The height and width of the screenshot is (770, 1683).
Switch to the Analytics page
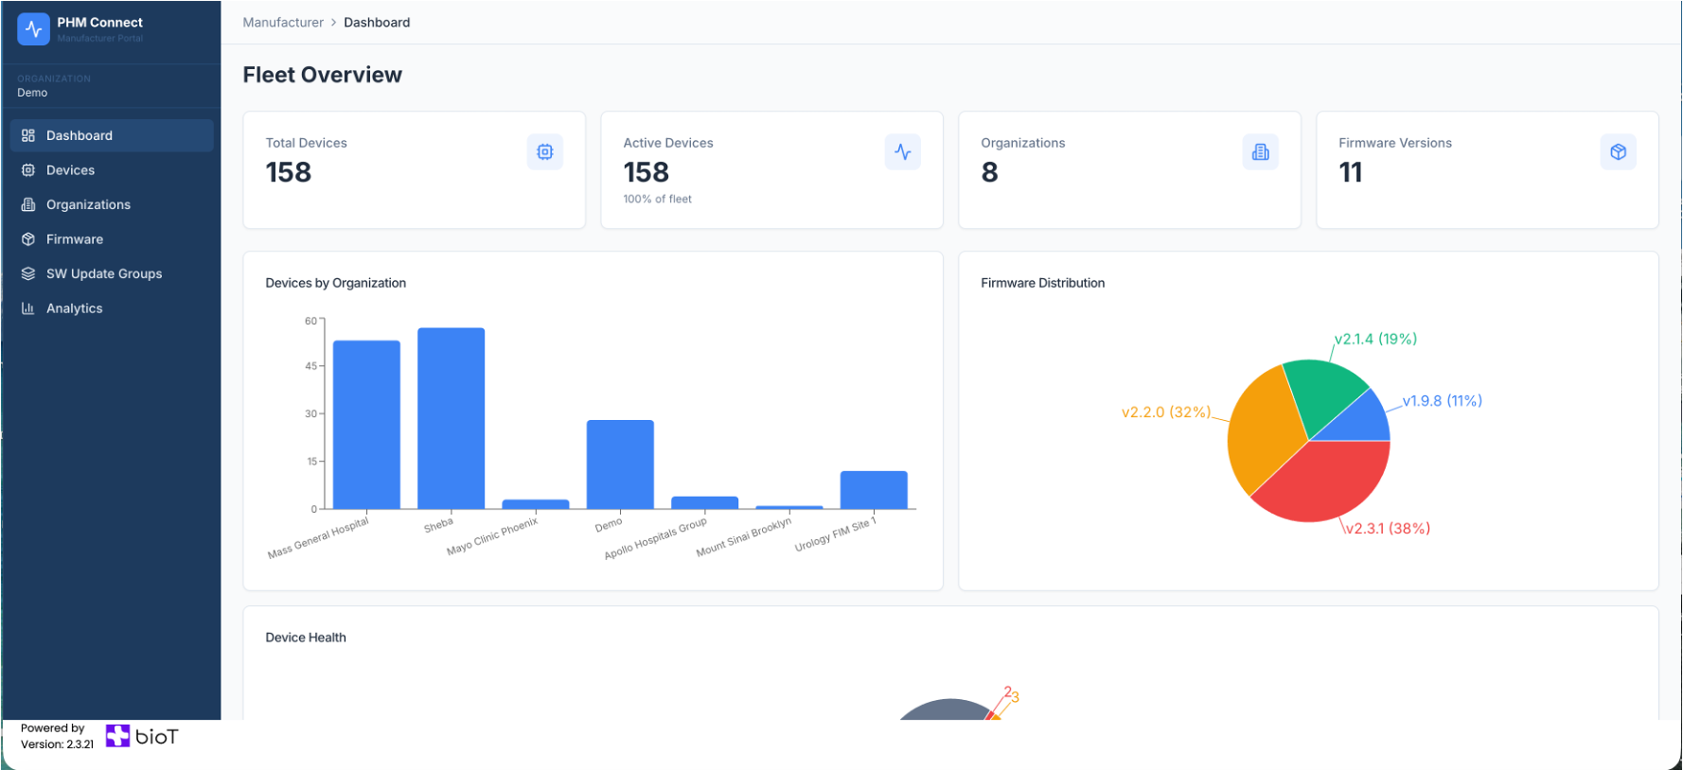click(x=112, y=308)
